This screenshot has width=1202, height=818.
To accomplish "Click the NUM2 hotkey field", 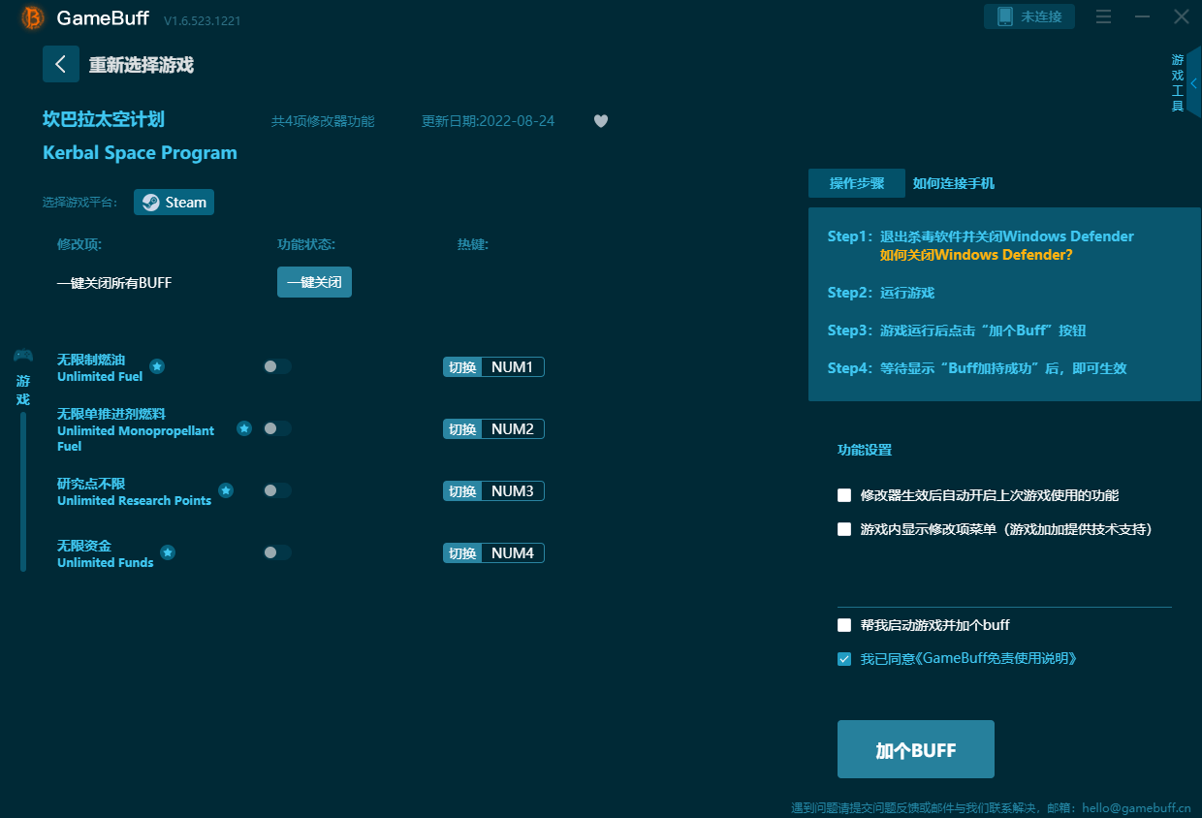I will [x=513, y=429].
